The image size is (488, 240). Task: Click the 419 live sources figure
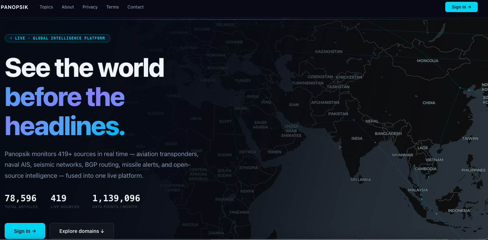[x=58, y=198]
